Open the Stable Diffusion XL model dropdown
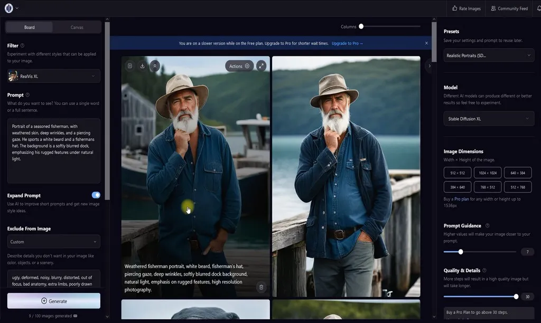 pos(489,119)
